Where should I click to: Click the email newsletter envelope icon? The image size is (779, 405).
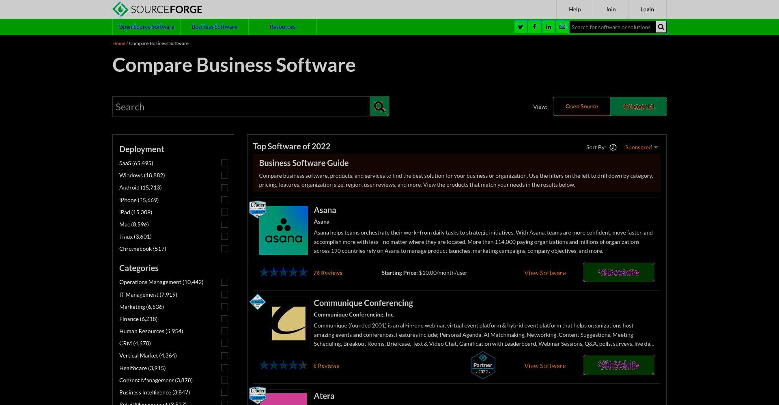(562, 27)
